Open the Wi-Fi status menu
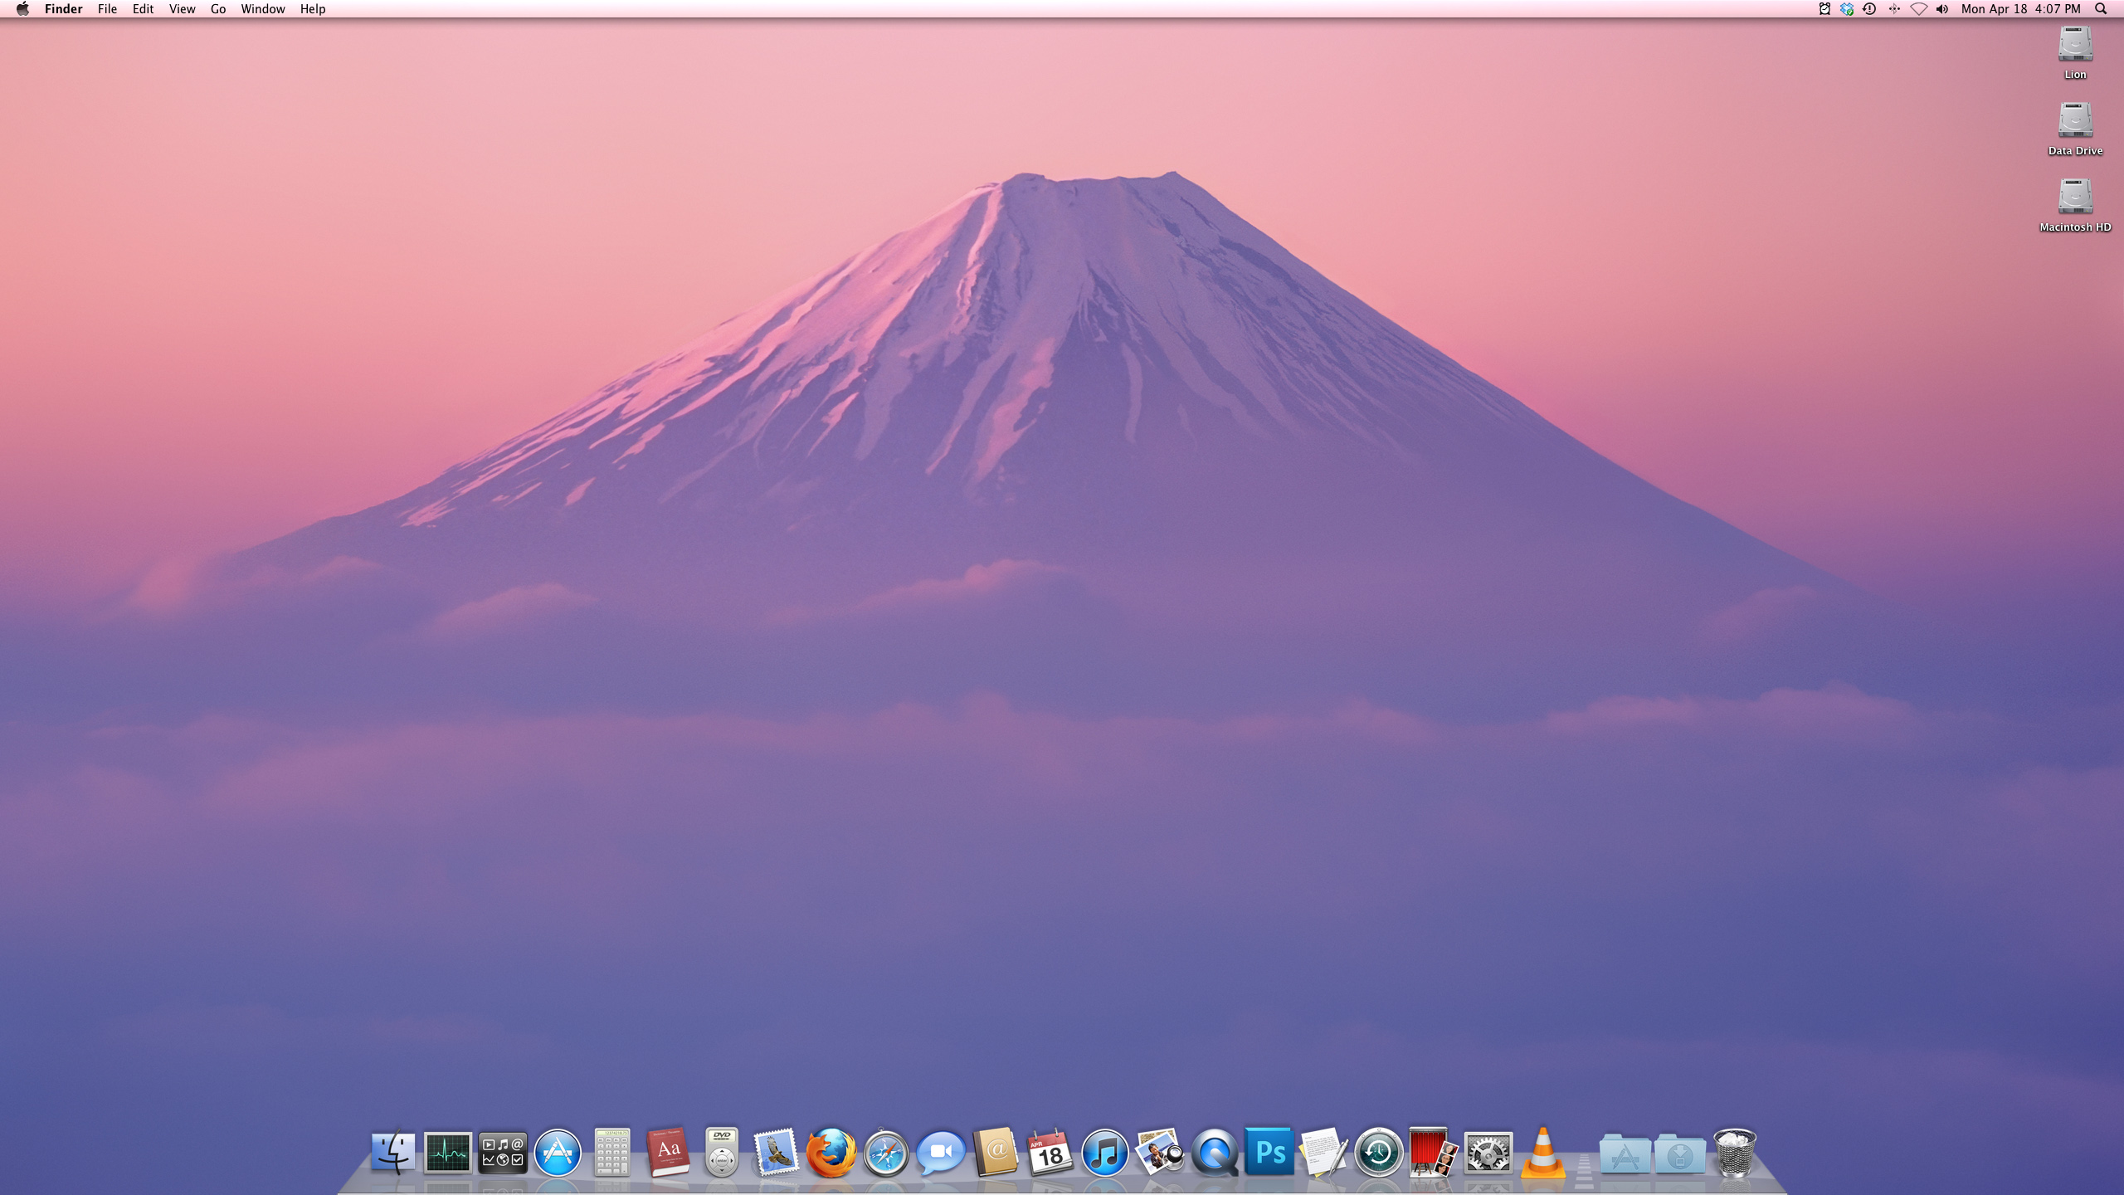This screenshot has height=1195, width=2124. pos(1918,9)
